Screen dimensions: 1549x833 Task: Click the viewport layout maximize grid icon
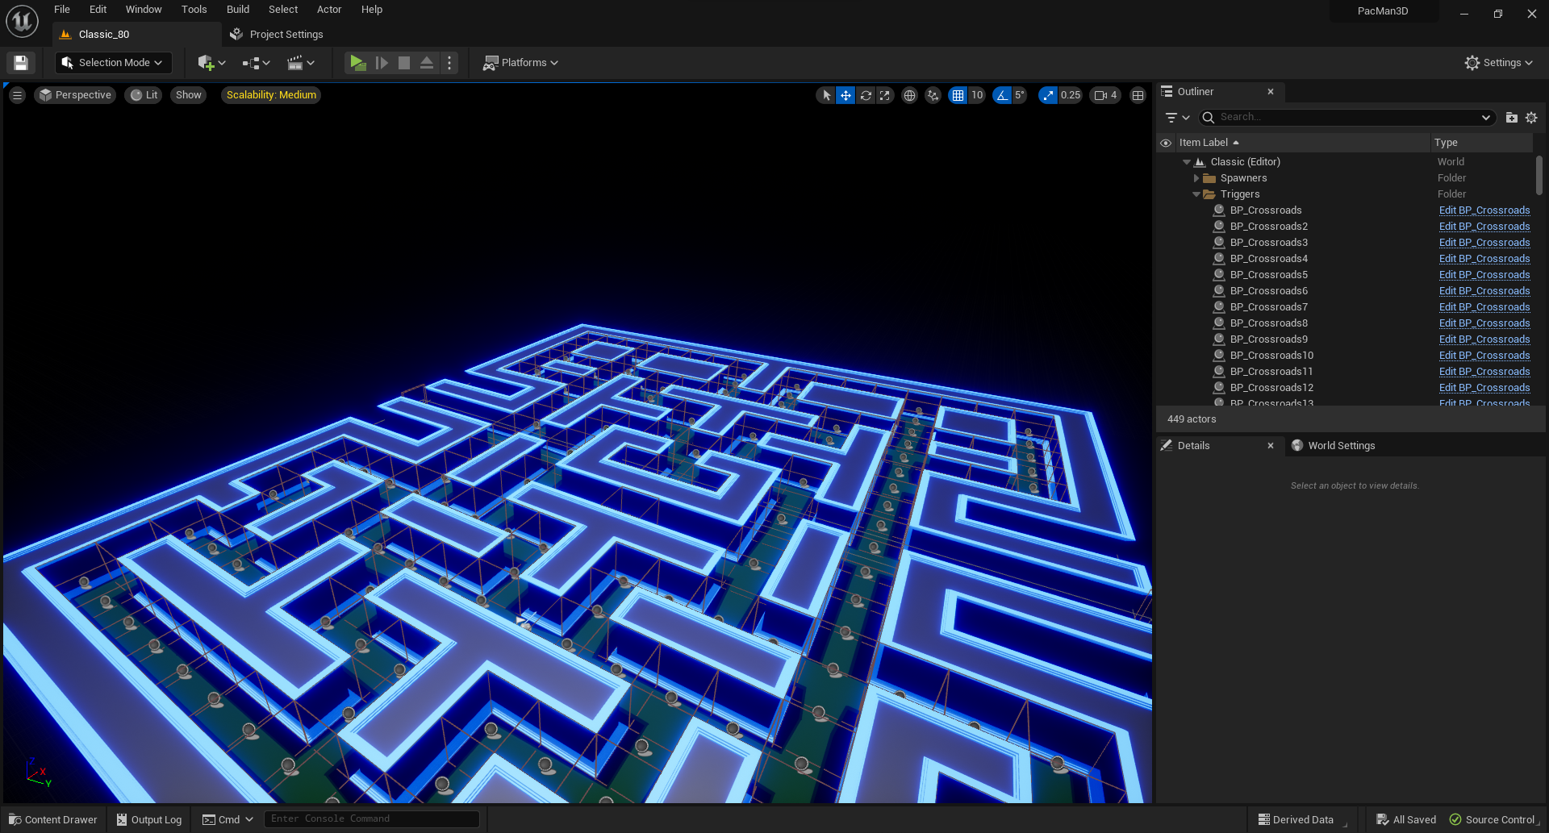coord(1138,95)
